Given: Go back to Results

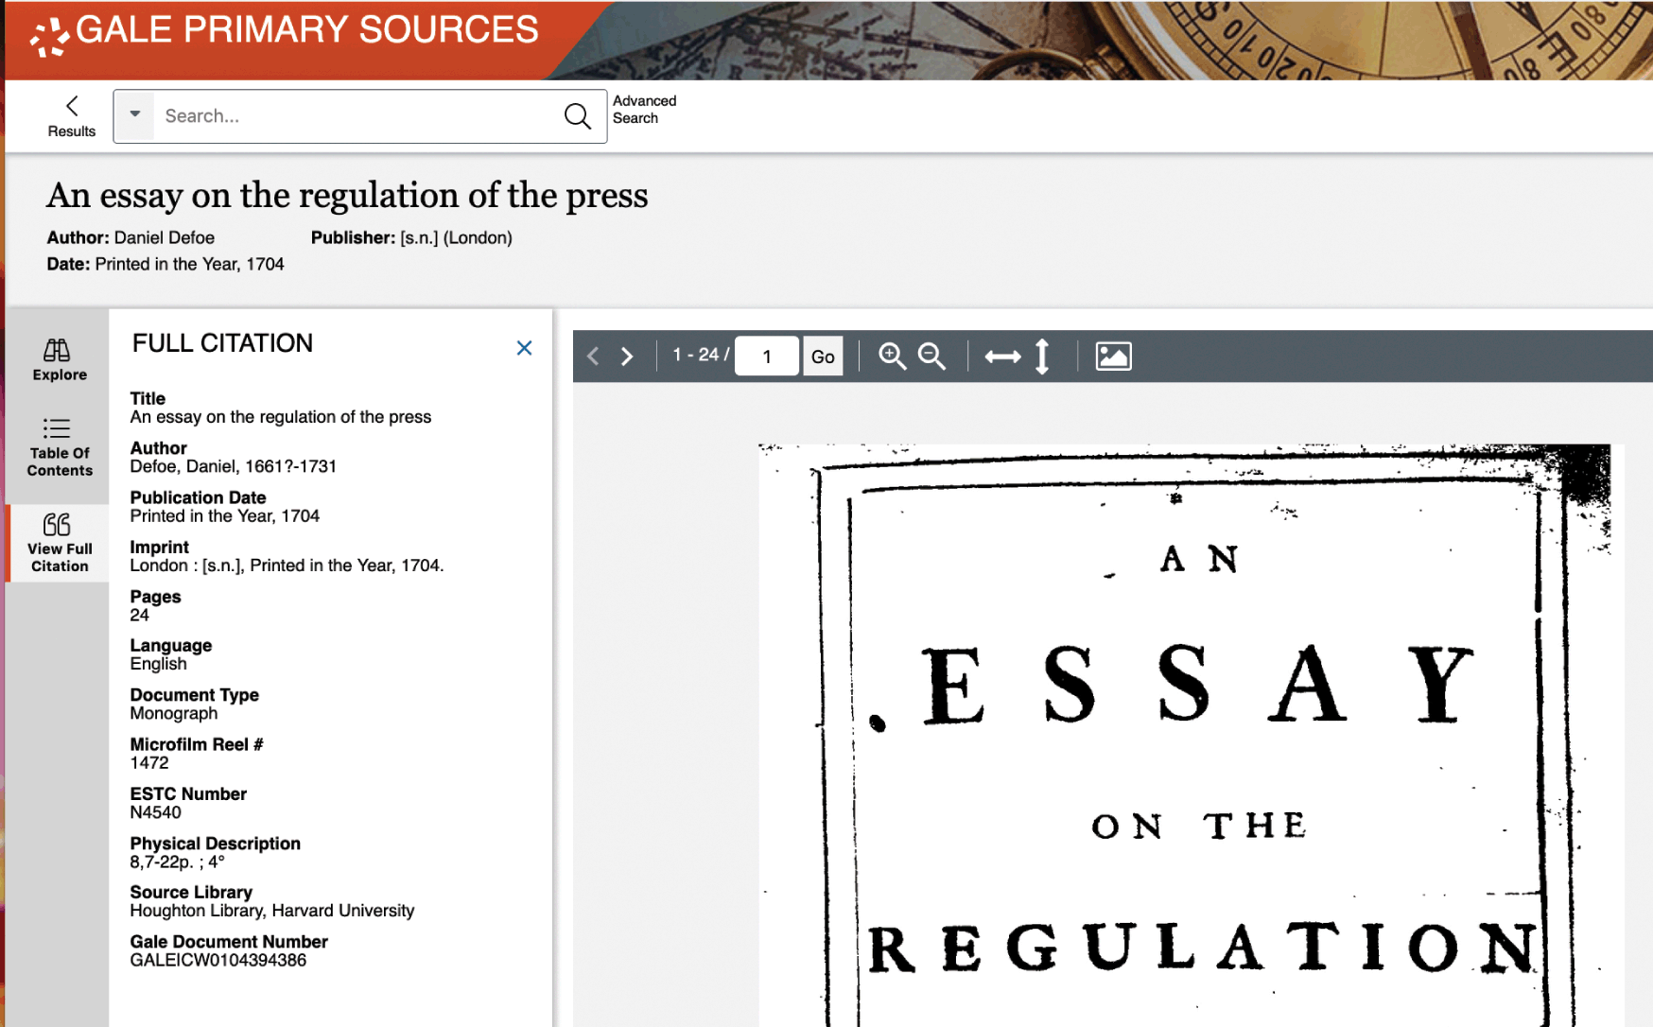Looking at the screenshot, I should coord(72,116).
